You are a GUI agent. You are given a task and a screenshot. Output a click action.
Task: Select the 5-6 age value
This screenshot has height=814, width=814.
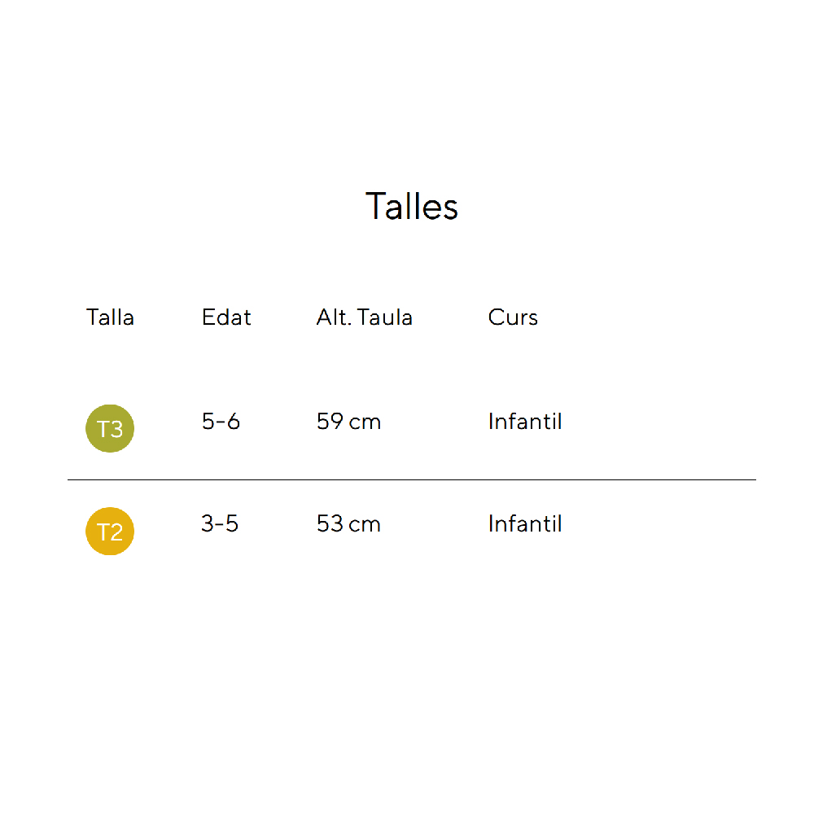click(221, 422)
